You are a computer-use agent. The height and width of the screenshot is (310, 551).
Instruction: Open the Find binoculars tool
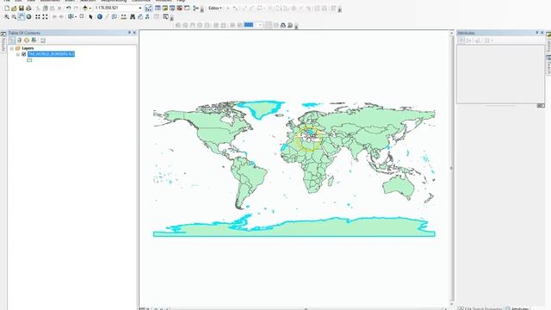tap(133, 16)
